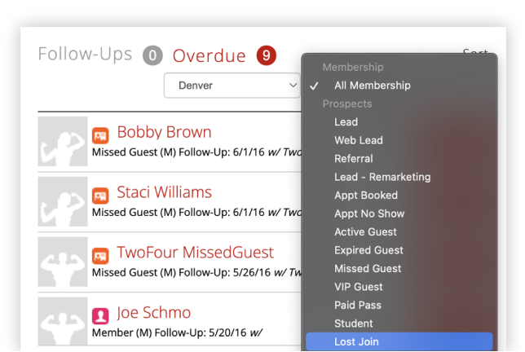This screenshot has height=352, width=525.
Task: Click the chevron arrow in the Denver dropdown
Action: [293, 86]
